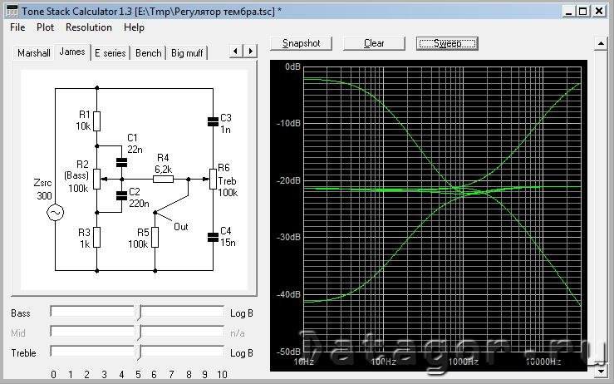Screen dimensions: 614x384
Task: Click the -20dB axis label
Action: click(x=288, y=180)
